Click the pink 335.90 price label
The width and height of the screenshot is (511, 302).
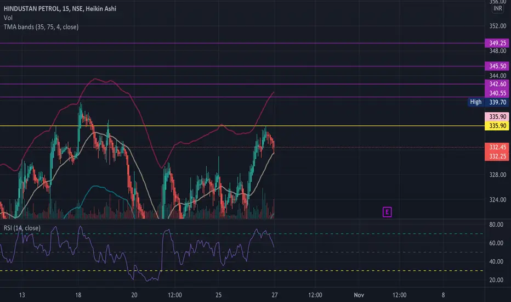497,117
